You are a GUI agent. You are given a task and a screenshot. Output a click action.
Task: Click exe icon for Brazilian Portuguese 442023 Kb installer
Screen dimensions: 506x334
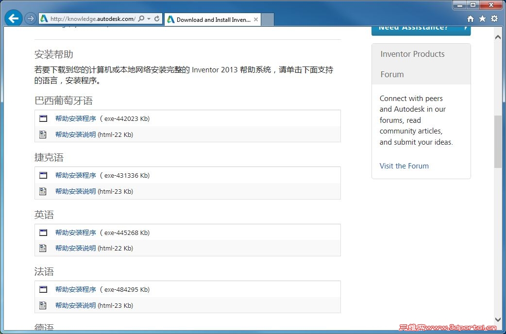pos(43,118)
